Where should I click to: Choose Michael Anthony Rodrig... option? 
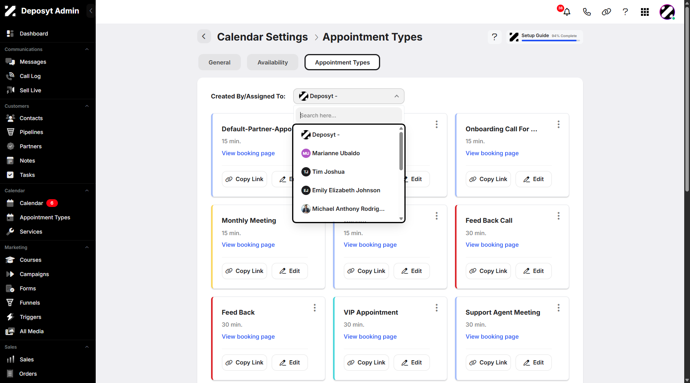346,209
